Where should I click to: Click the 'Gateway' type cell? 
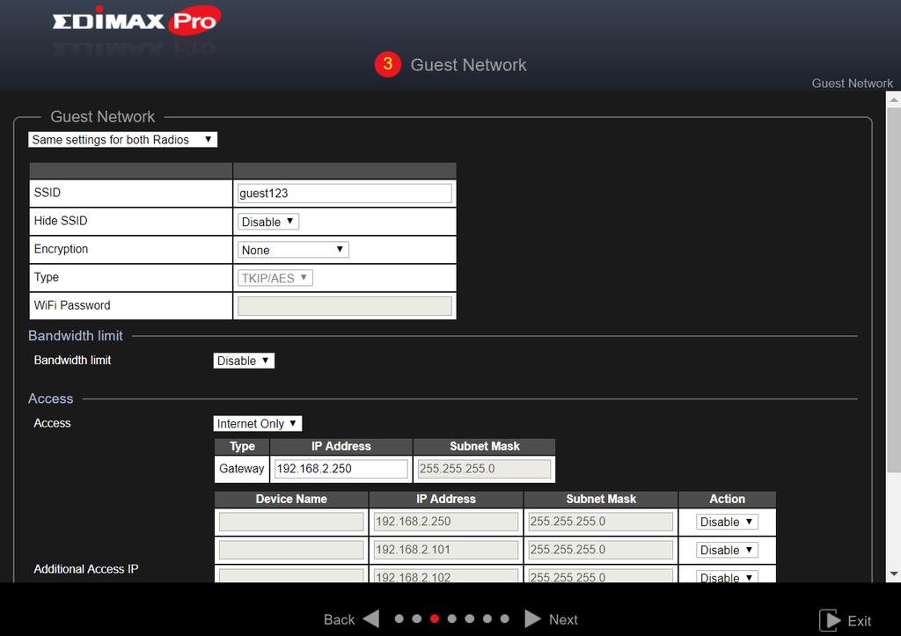coord(241,469)
